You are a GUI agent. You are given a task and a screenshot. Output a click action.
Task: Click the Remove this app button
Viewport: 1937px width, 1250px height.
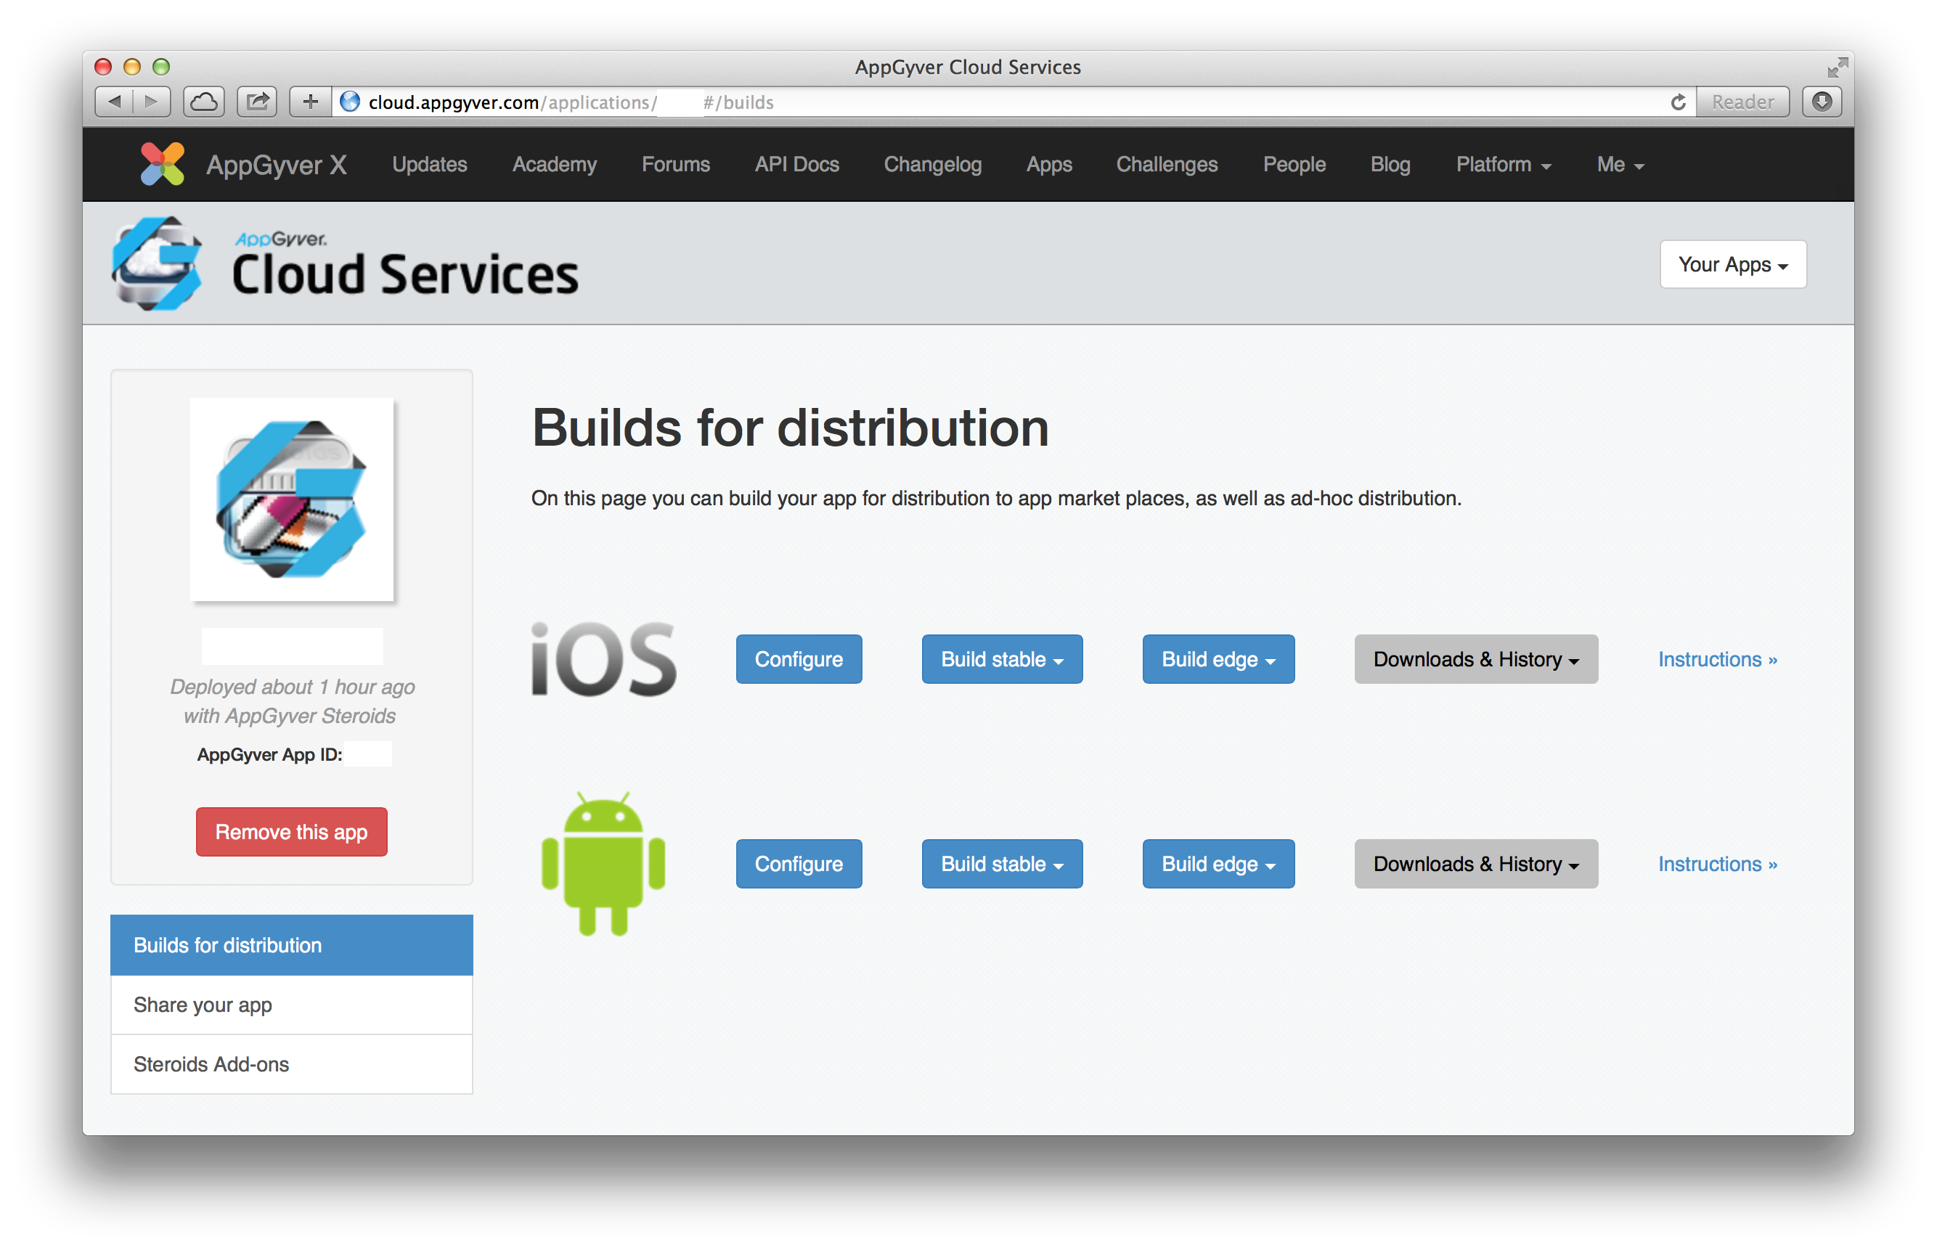coord(291,832)
